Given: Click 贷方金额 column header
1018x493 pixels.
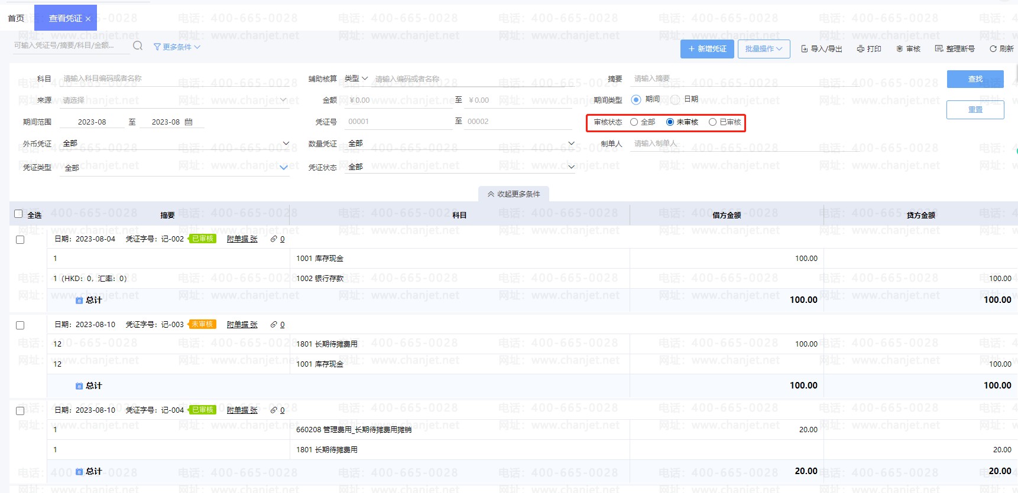Looking at the screenshot, I should coord(920,216).
